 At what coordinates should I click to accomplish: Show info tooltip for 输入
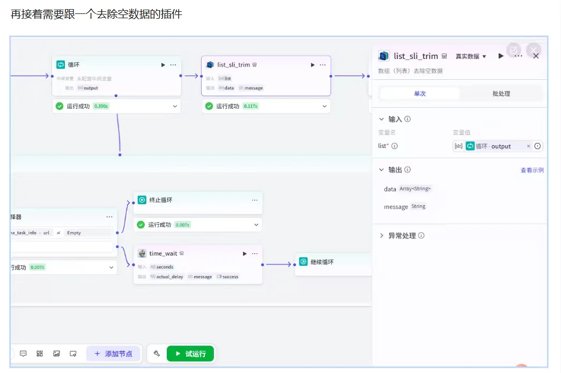pyautogui.click(x=408, y=119)
